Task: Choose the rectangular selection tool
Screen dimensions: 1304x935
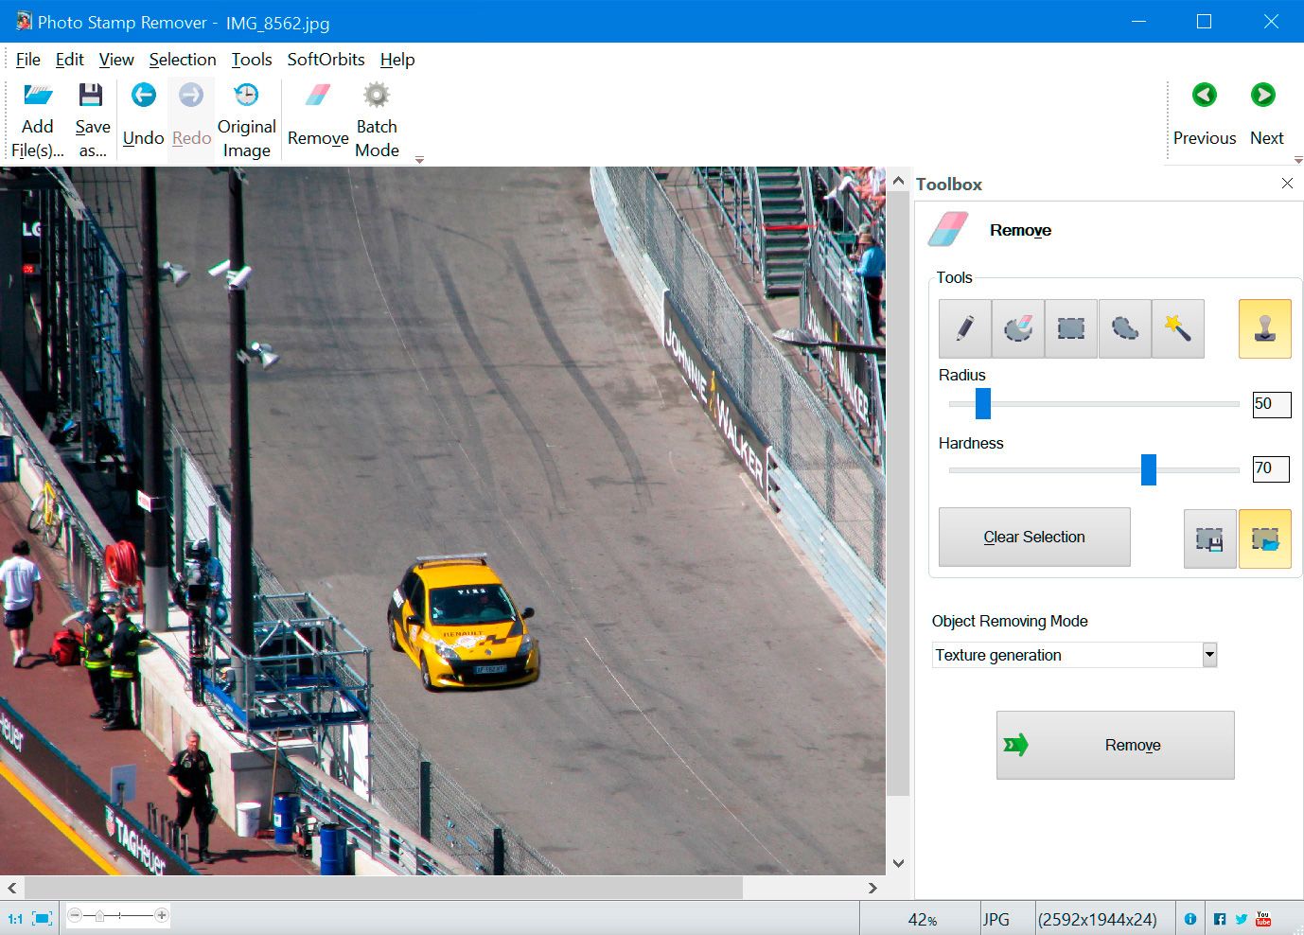Action: point(1071,328)
